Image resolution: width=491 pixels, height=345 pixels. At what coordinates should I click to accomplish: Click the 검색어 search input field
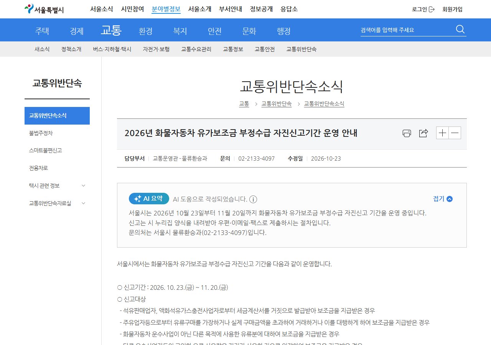(x=407, y=30)
